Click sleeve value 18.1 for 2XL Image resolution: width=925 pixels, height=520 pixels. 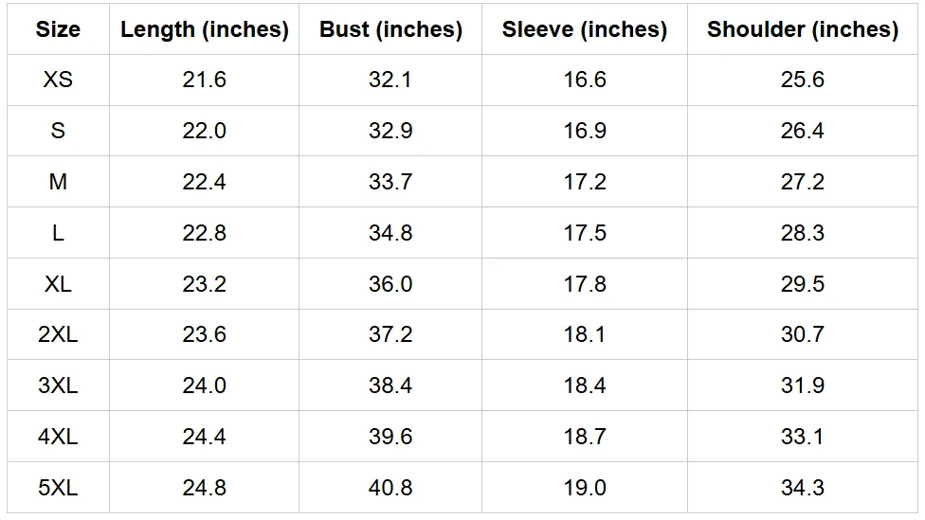tap(585, 334)
